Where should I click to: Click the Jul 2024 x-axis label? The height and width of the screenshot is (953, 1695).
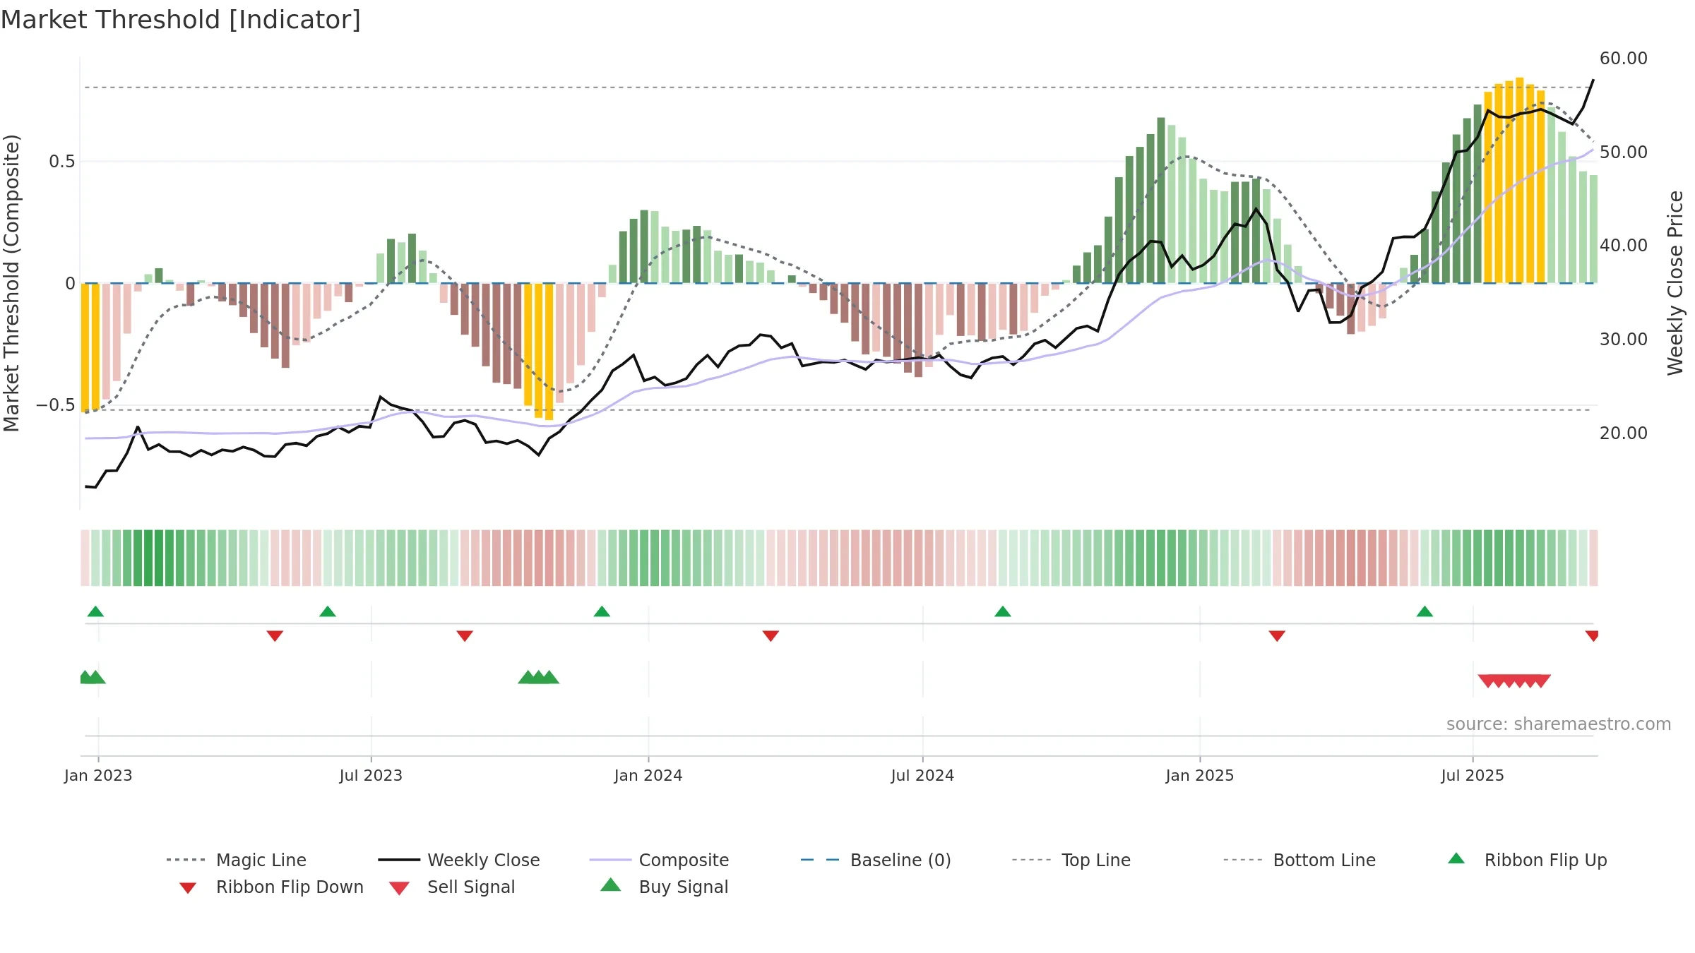pos(922,775)
